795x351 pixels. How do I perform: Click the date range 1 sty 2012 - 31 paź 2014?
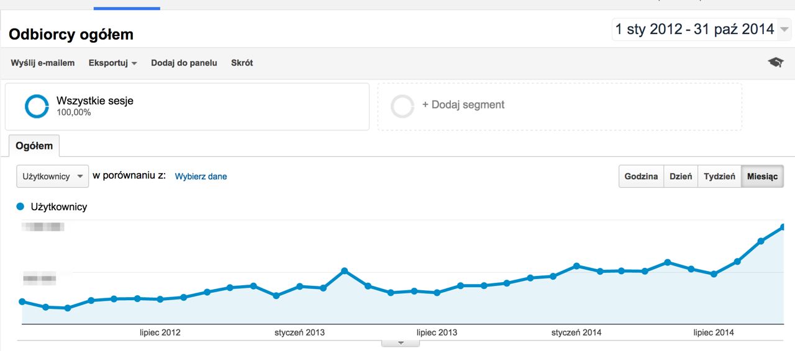(694, 29)
